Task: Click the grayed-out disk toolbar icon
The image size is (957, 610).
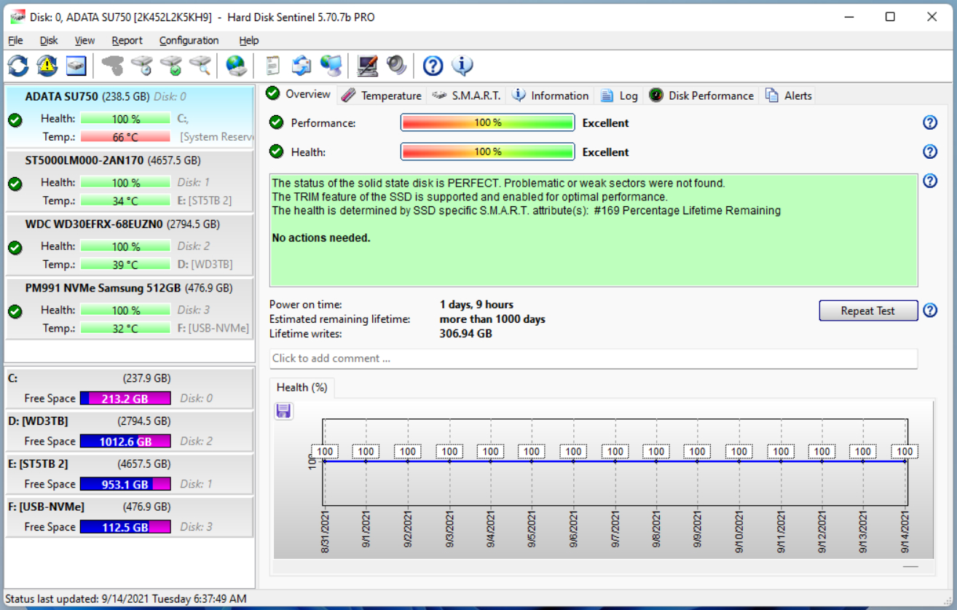Action: 113,66
